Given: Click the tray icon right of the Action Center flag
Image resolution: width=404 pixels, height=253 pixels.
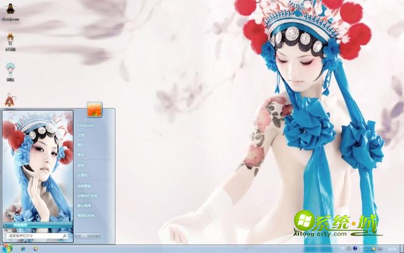Looking at the screenshot, I should (380, 249).
